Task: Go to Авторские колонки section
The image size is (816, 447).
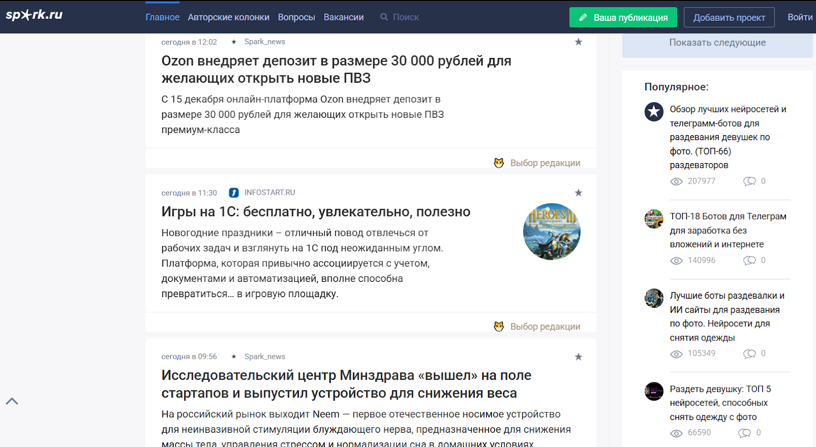Action: 228,17
